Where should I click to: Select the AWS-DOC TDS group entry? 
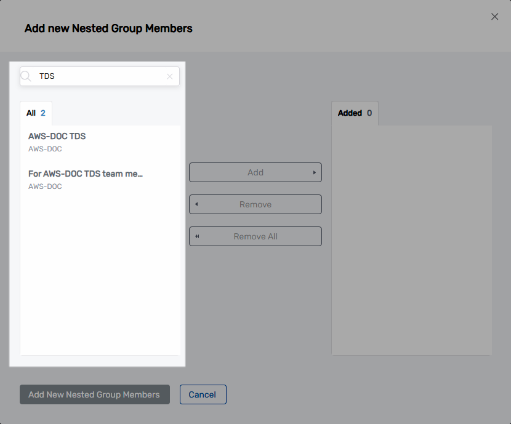click(57, 136)
